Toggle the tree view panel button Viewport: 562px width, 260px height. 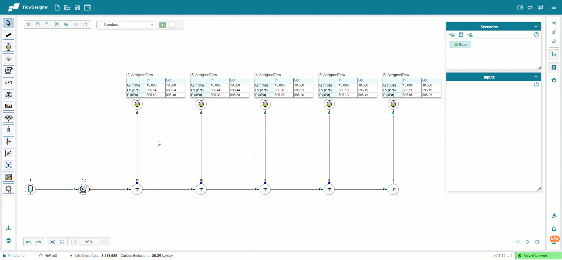[x=554, y=55]
